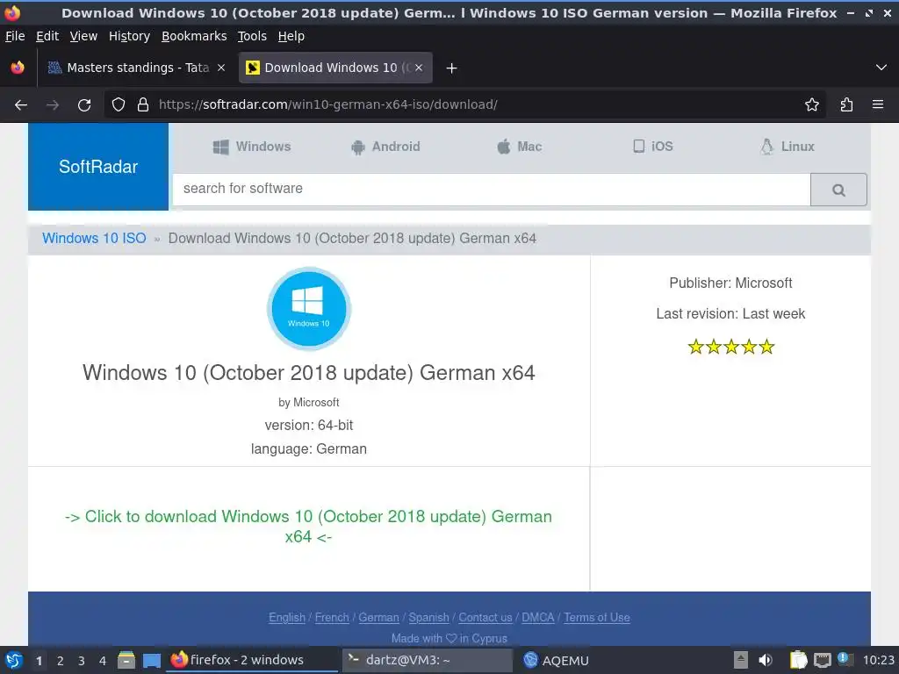This screenshot has height=674, width=899.
Task: Expand the list all tabs chevron
Action: pyautogui.click(x=881, y=68)
